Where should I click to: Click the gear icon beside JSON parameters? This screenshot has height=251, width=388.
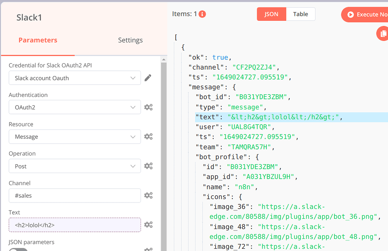click(149, 249)
